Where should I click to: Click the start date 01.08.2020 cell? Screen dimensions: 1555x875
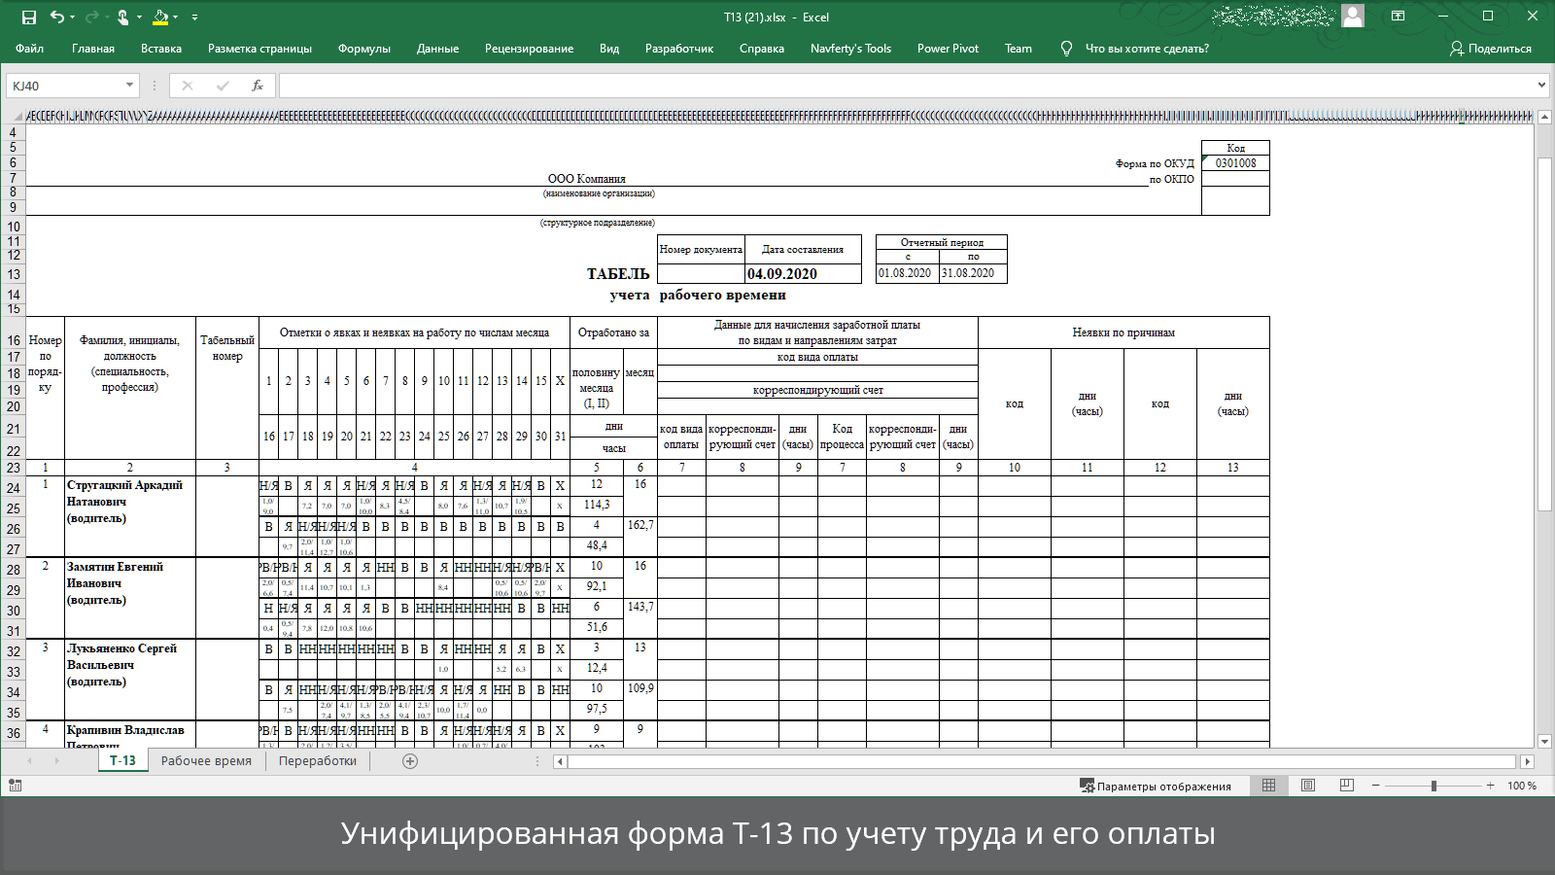click(x=908, y=273)
